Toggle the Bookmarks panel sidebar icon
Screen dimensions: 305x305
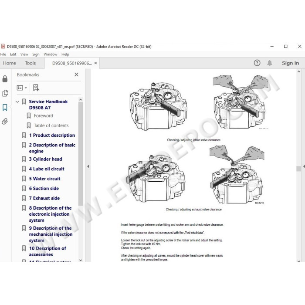point(5,107)
